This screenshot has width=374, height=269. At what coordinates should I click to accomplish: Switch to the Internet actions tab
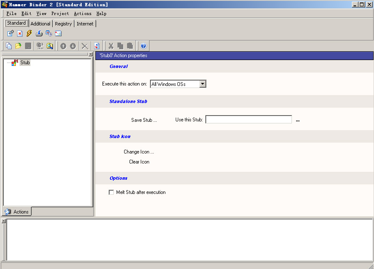85,24
